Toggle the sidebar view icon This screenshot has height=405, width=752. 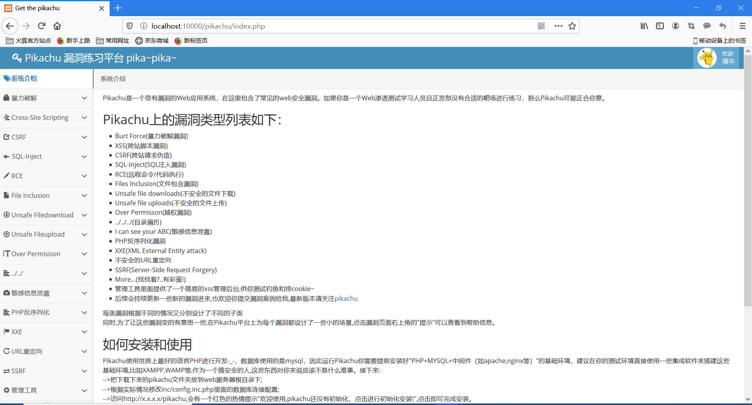[x=660, y=26]
